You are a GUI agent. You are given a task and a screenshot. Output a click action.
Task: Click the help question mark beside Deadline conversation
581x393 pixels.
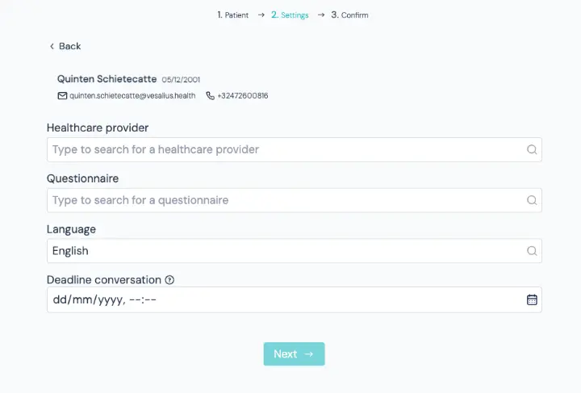pos(169,280)
